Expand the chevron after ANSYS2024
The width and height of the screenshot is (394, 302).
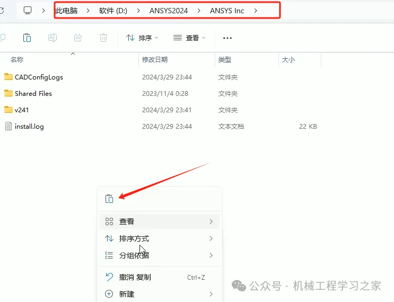pyautogui.click(x=199, y=11)
